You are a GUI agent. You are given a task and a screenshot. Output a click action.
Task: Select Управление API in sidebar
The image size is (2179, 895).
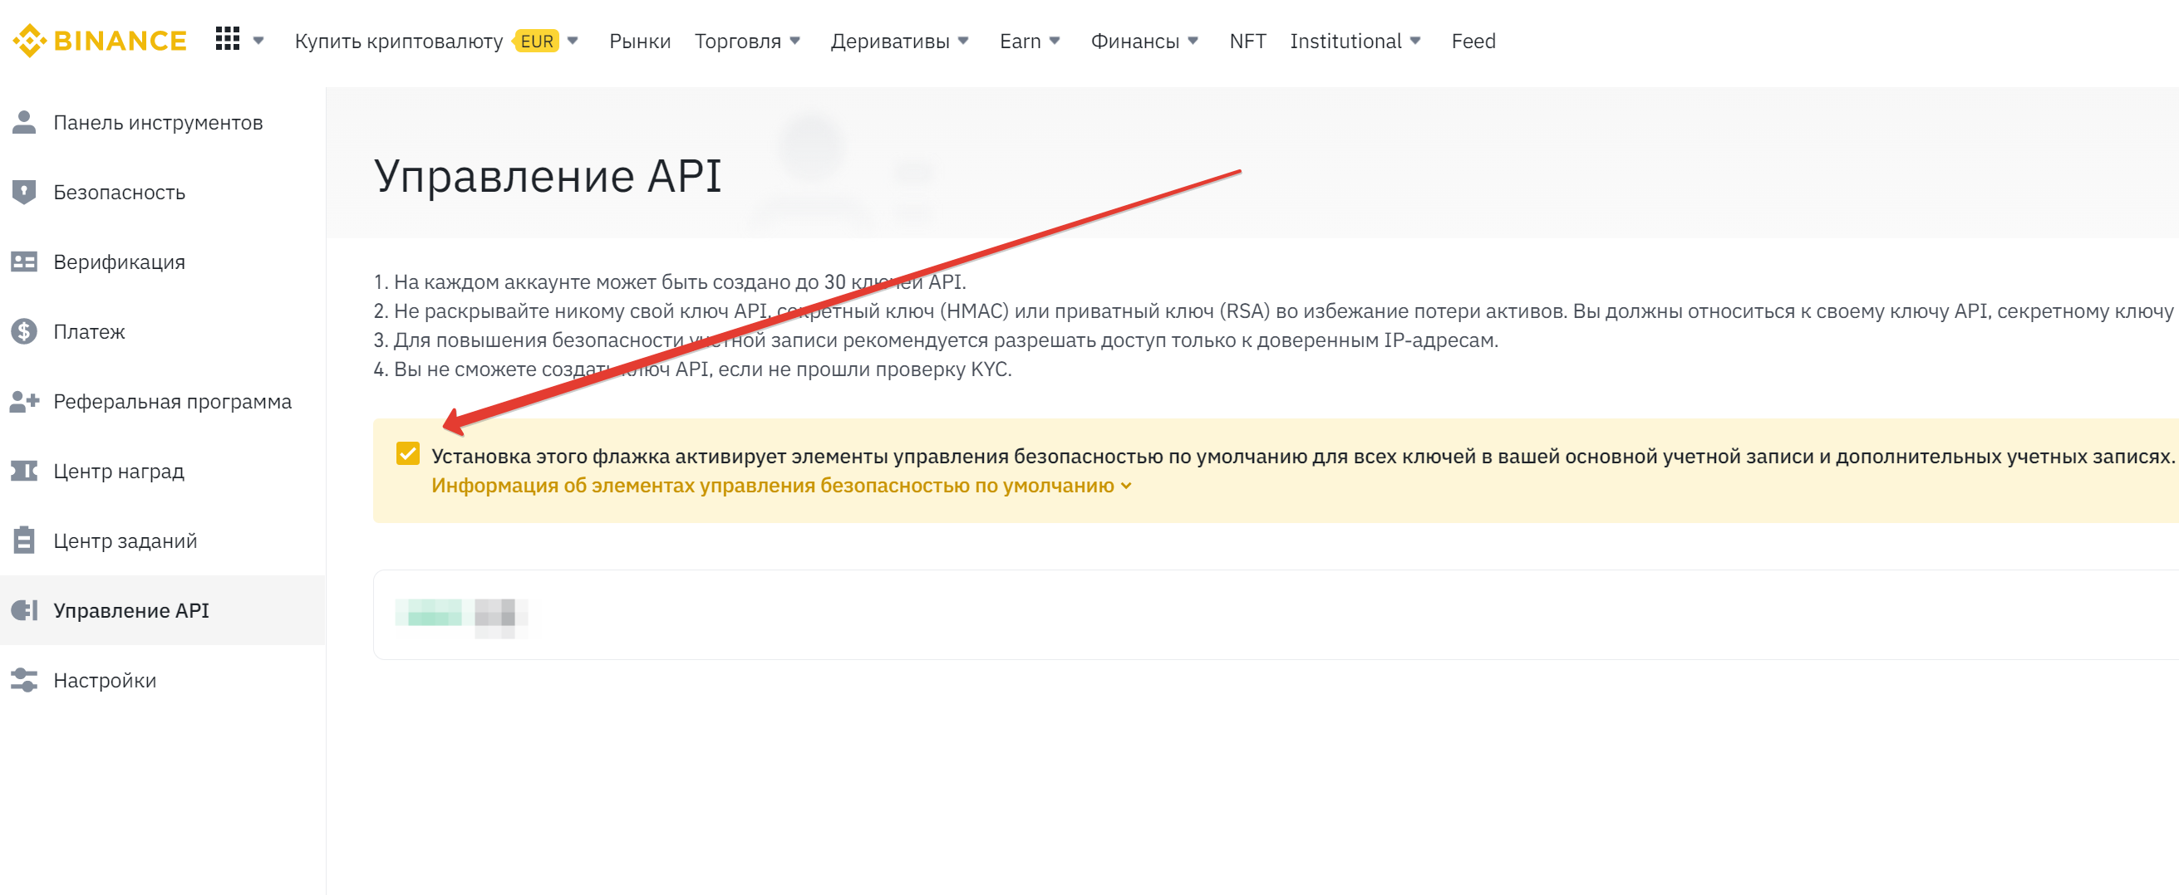(x=162, y=610)
